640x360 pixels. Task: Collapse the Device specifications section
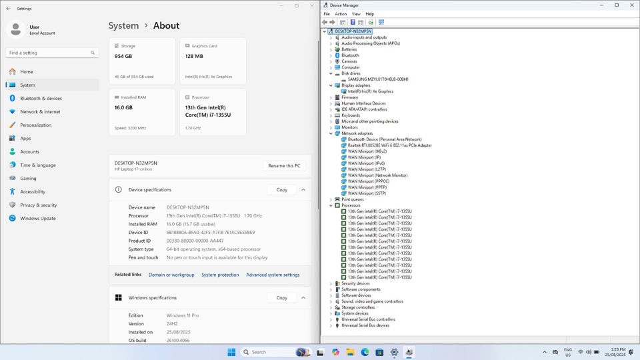pyautogui.click(x=303, y=190)
